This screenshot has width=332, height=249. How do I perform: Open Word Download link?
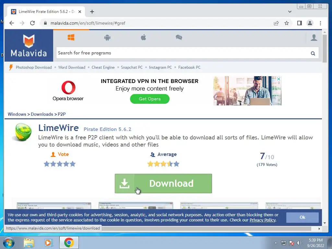72,67
